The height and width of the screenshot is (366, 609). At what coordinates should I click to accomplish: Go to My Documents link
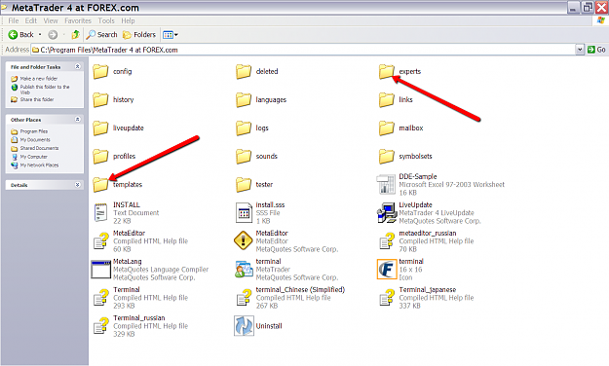pyautogui.click(x=30, y=140)
